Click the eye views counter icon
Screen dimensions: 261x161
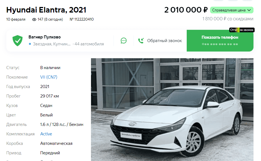pos(34,19)
